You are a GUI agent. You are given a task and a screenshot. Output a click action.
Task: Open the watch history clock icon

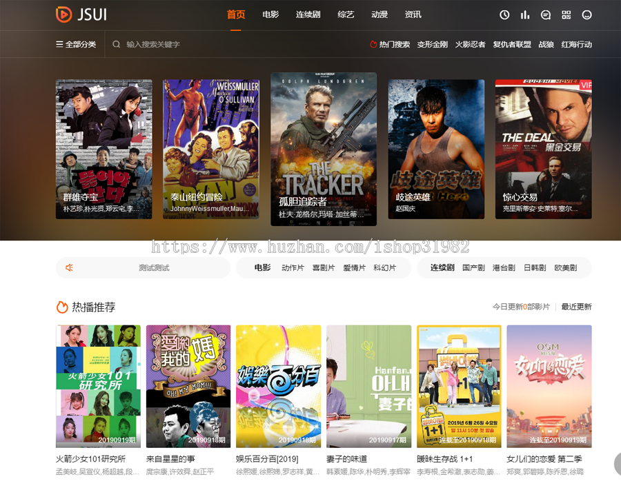504,15
